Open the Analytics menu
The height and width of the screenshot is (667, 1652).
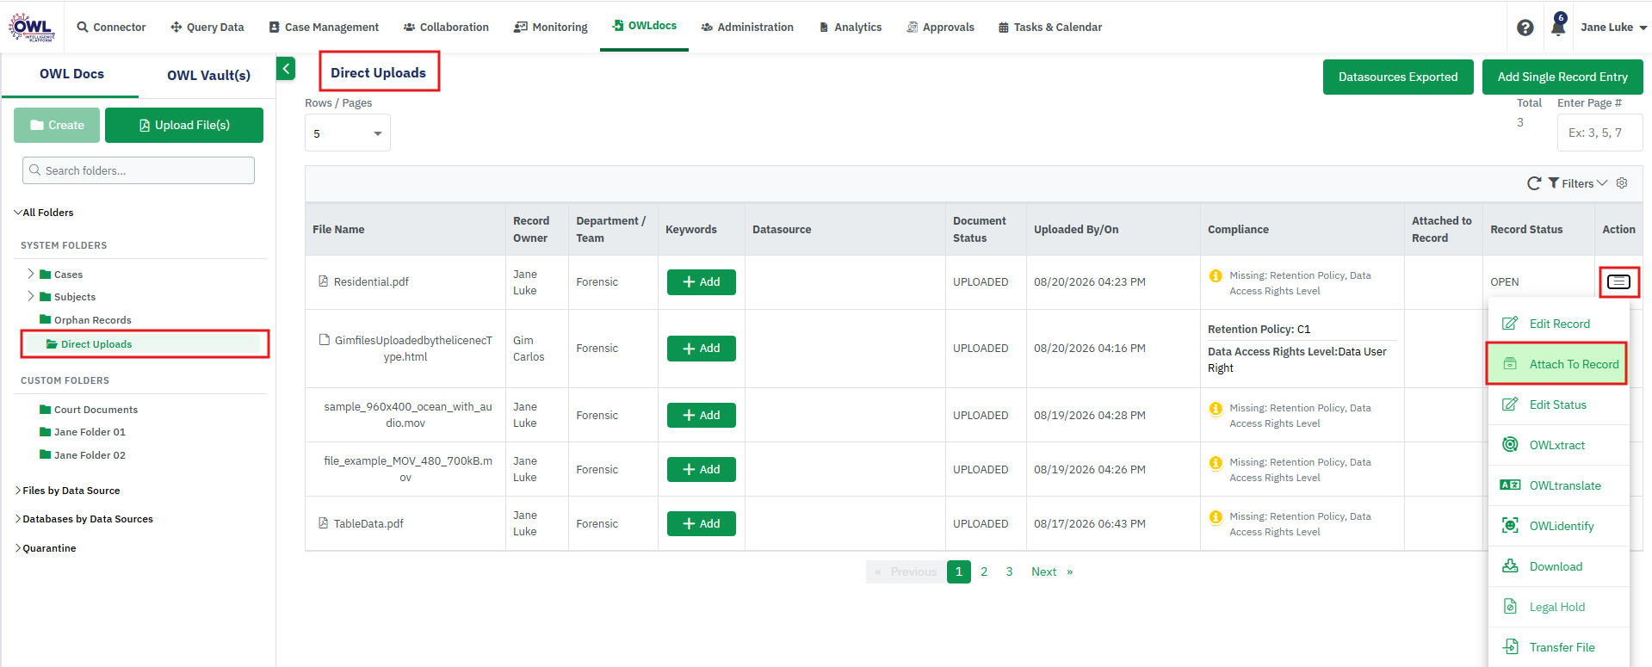(850, 28)
